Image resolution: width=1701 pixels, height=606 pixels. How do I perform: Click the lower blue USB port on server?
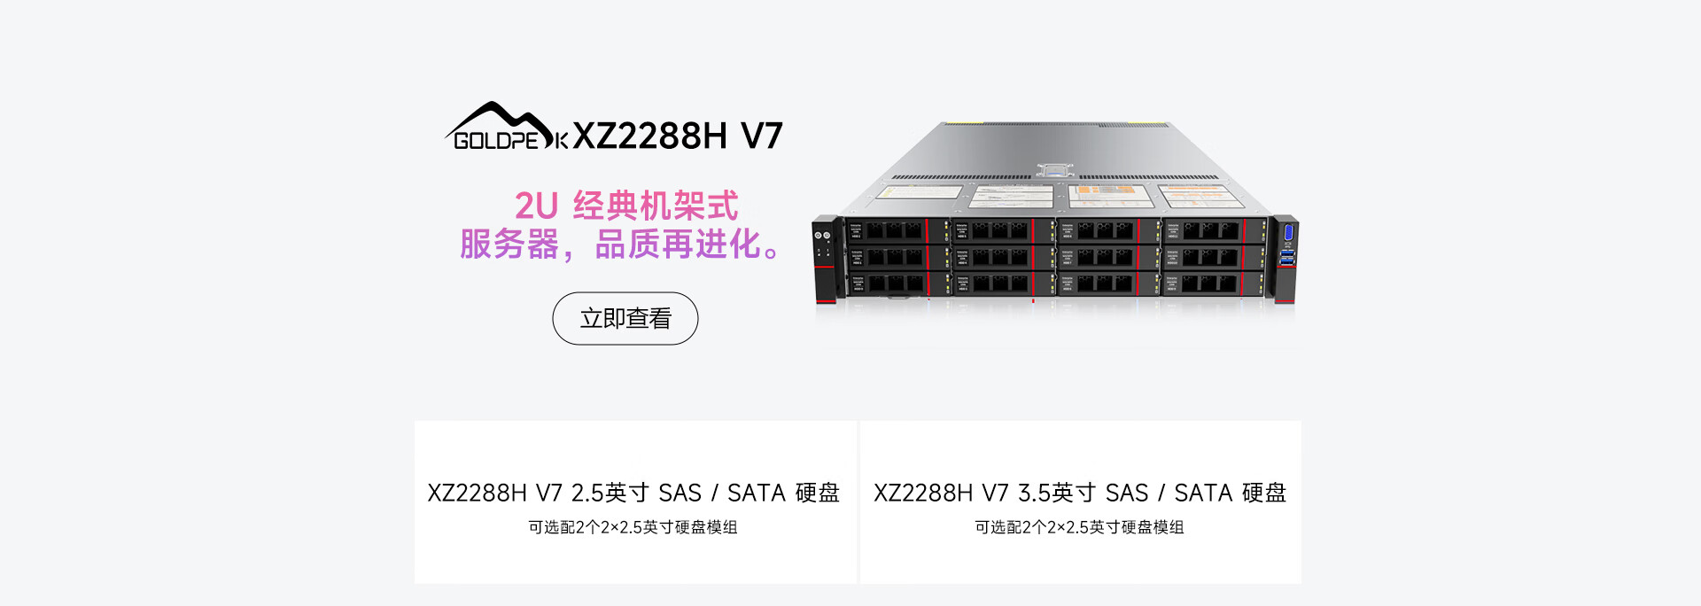[1287, 261]
